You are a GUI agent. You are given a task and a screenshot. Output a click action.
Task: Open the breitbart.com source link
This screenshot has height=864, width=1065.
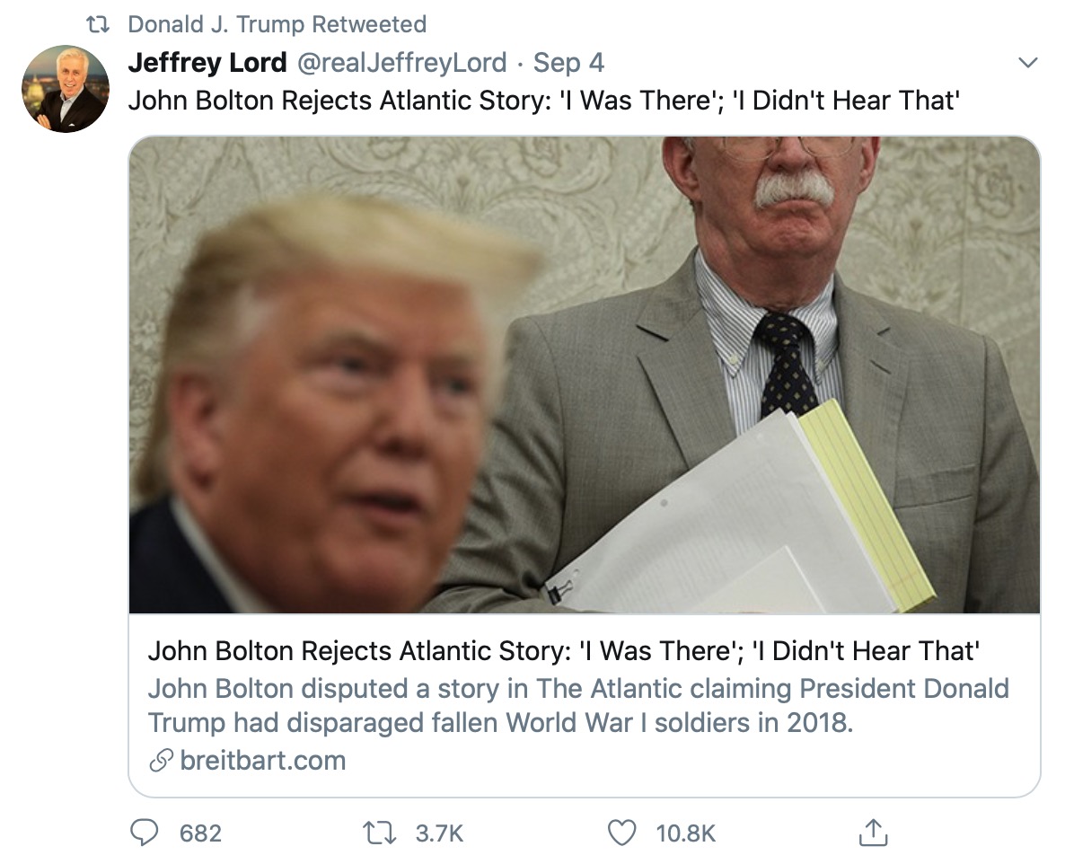262,762
